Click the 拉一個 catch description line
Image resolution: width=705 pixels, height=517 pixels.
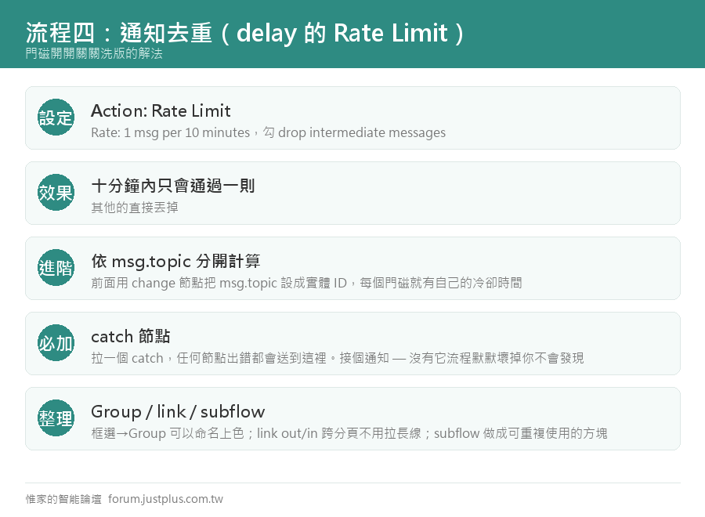coord(338,358)
